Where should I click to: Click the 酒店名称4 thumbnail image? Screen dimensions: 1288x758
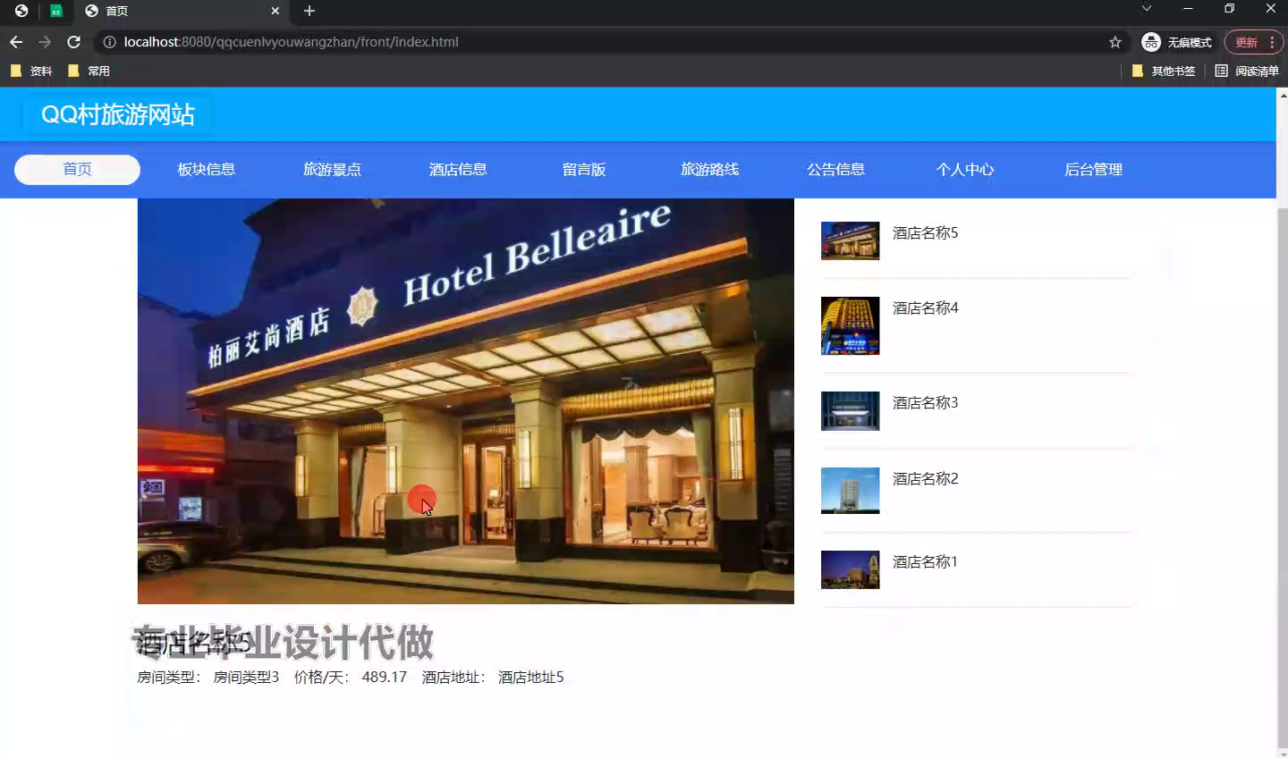pyautogui.click(x=851, y=325)
